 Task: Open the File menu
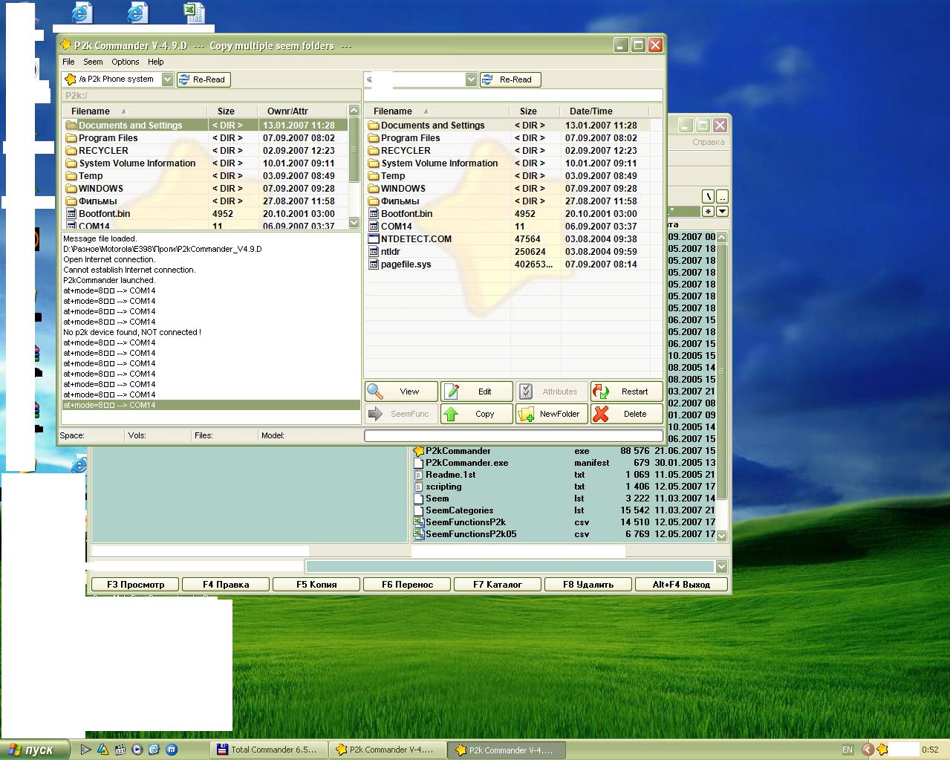(x=68, y=62)
